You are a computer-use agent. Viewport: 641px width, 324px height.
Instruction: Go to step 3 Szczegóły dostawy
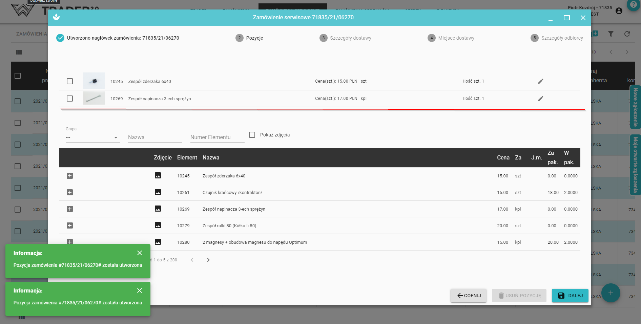coord(345,38)
